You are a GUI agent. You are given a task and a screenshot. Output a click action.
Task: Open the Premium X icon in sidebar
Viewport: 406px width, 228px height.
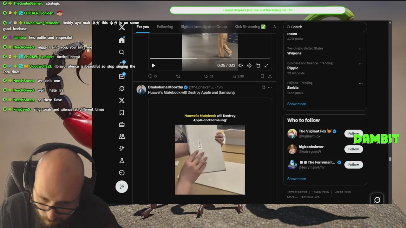click(x=122, y=101)
